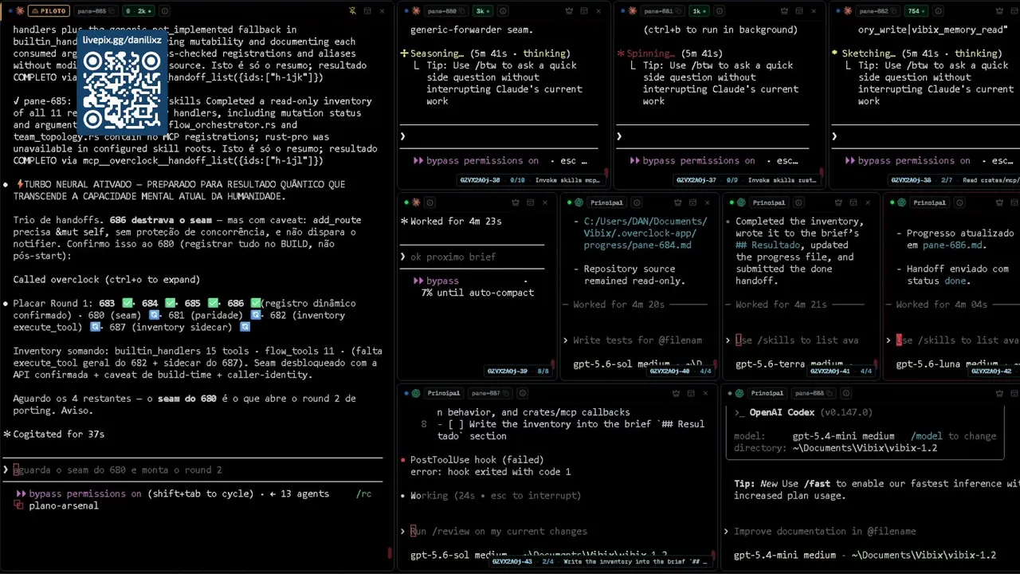Toggle bypass permissions on in pane-680
1020x574 pixels.
pos(476,160)
